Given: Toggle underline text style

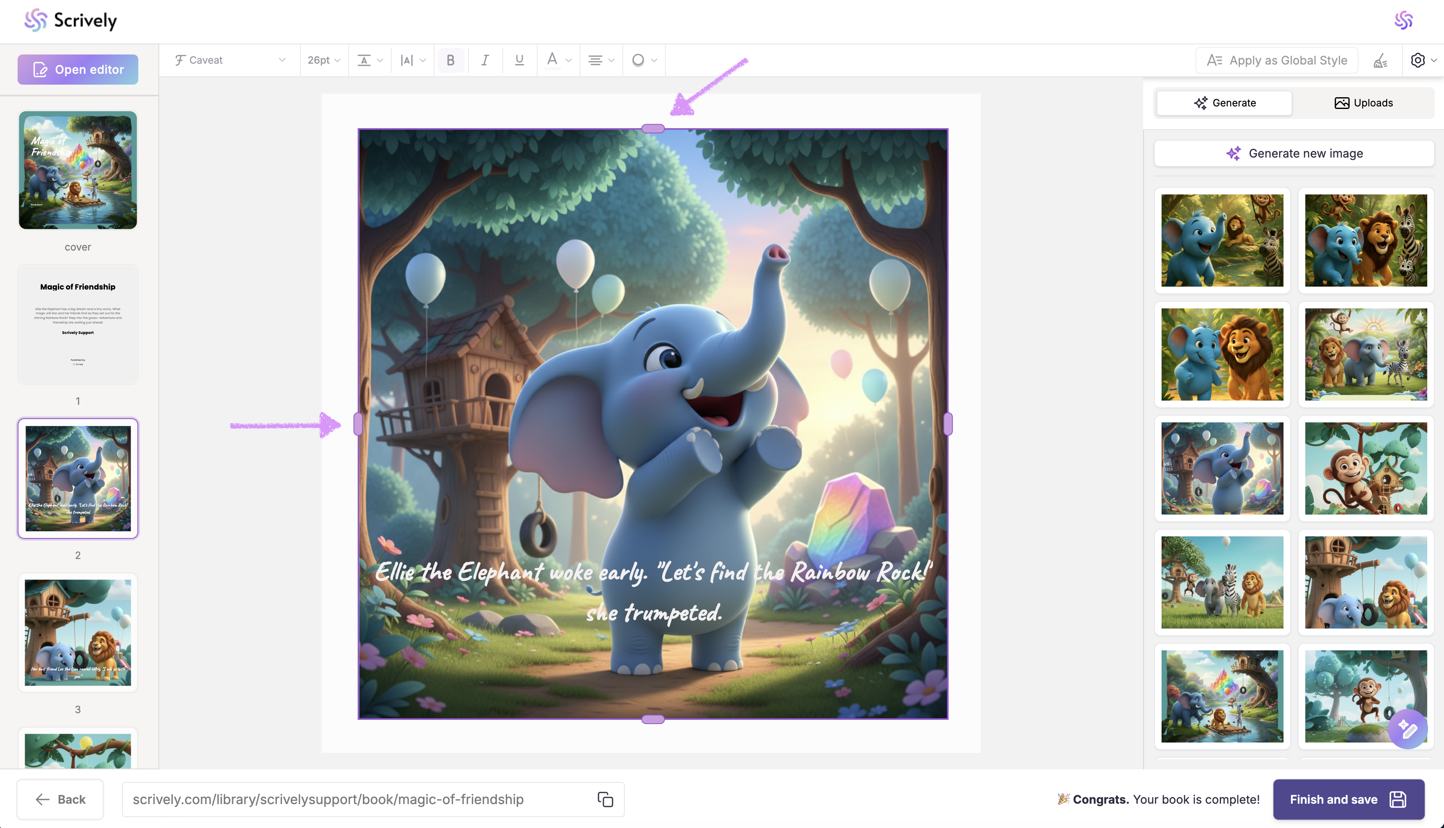Looking at the screenshot, I should (519, 60).
